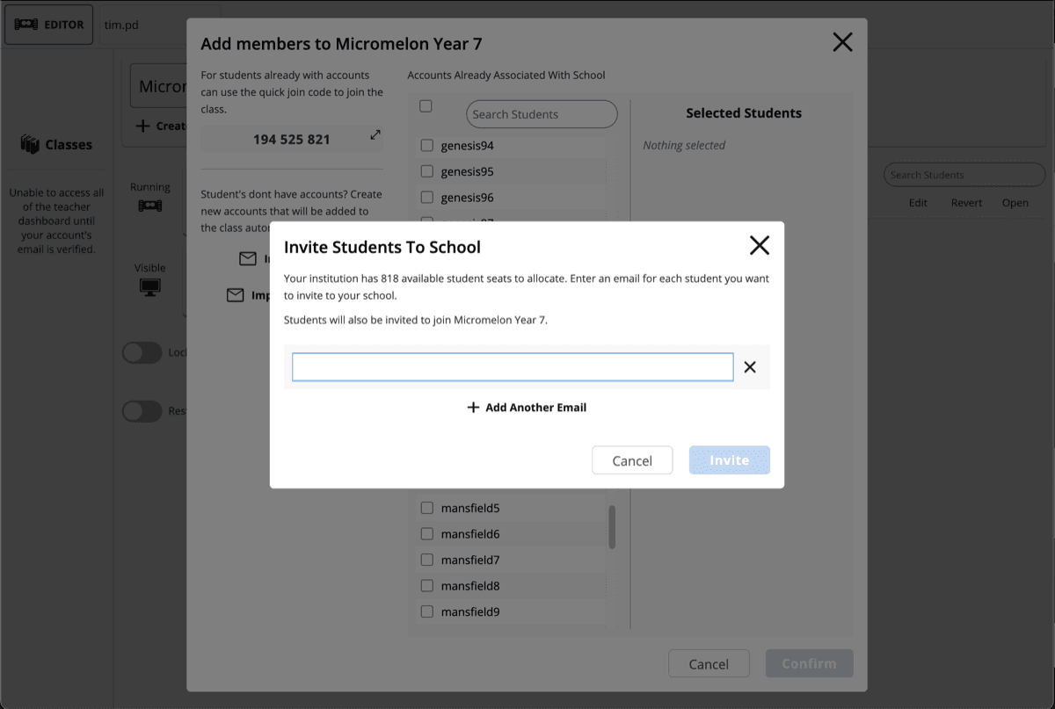Select the checkbox above Search Students
This screenshot has width=1055, height=709.
pyautogui.click(x=426, y=105)
